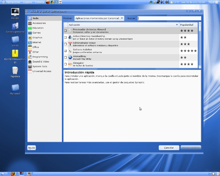Click the date and time display
The image size is (220, 176).
(193, 2)
